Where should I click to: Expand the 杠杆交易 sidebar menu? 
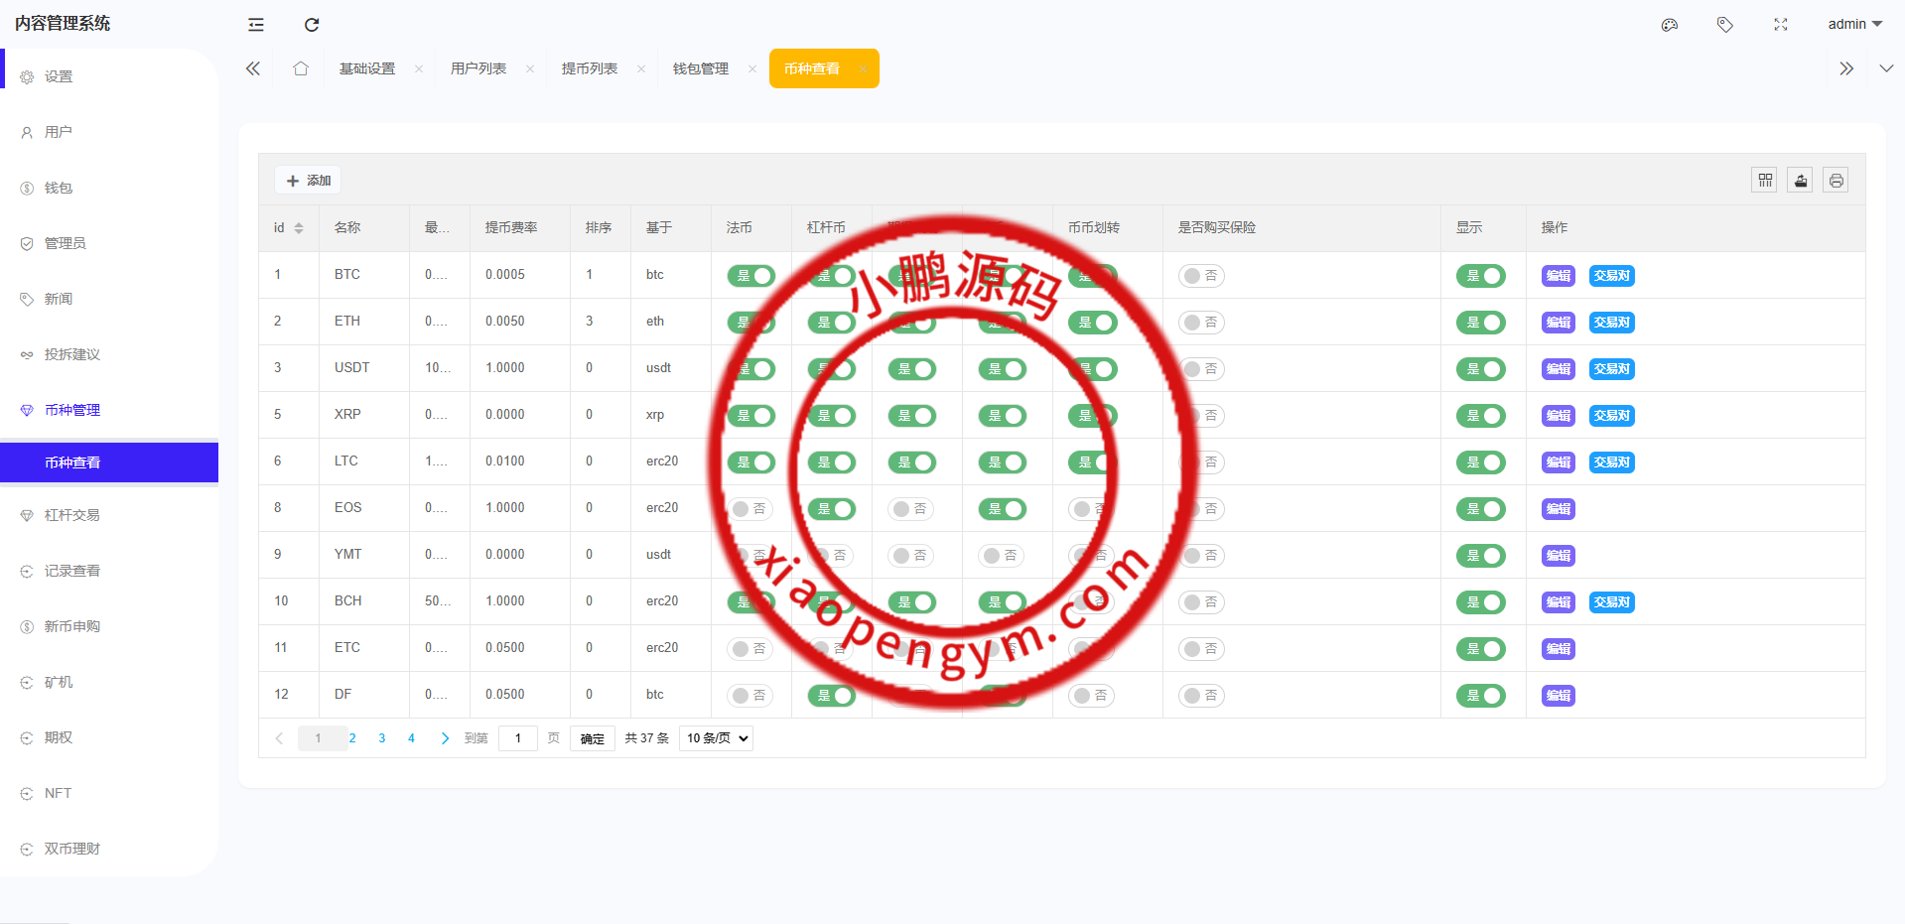tap(72, 515)
